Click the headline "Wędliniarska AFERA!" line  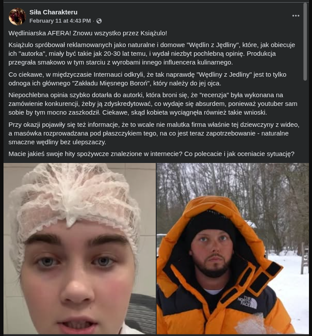(88, 33)
